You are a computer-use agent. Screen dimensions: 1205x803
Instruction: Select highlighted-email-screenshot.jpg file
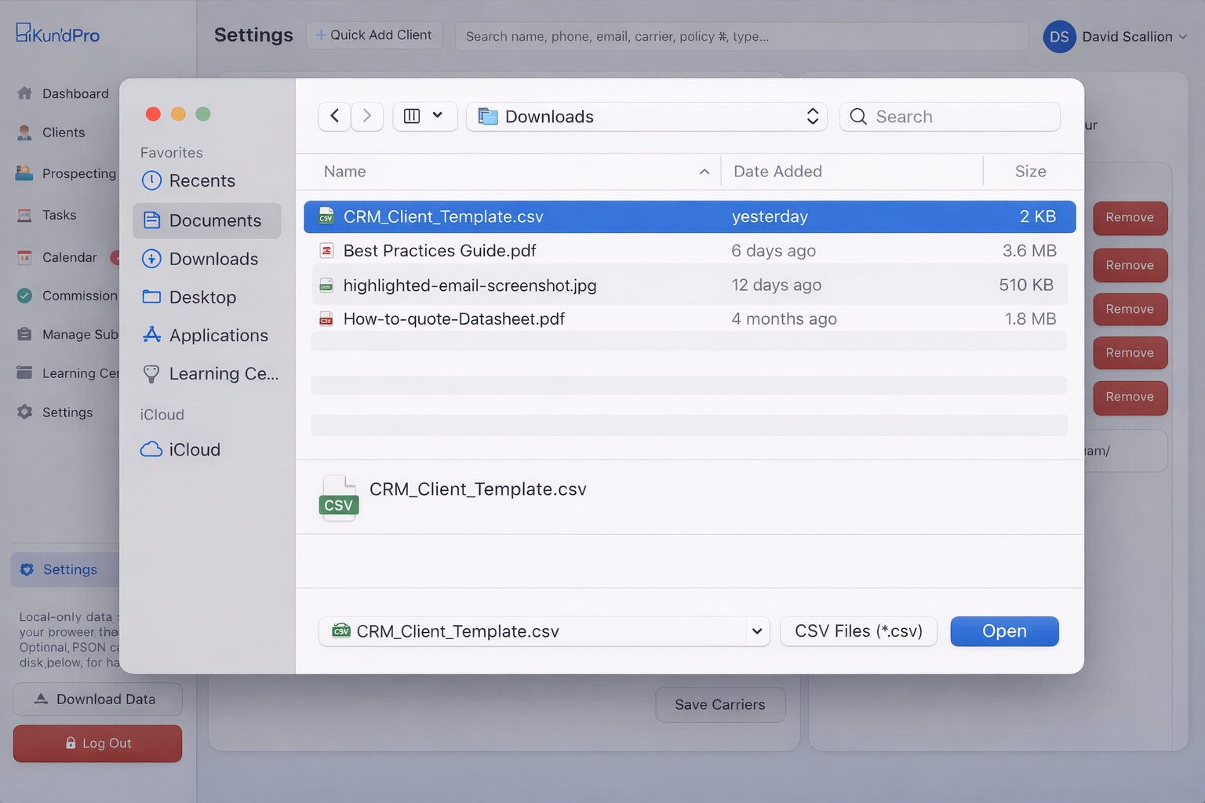pos(469,285)
